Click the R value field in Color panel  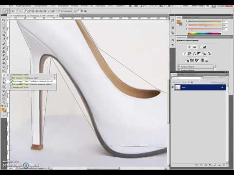point(225,21)
